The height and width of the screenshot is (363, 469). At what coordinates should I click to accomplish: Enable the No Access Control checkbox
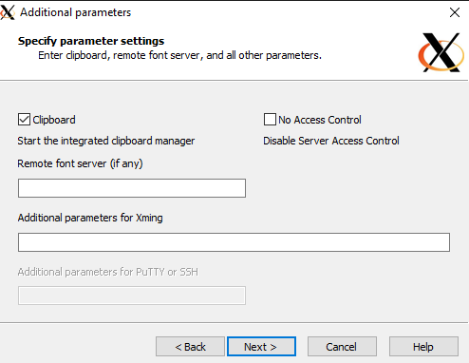(x=270, y=120)
